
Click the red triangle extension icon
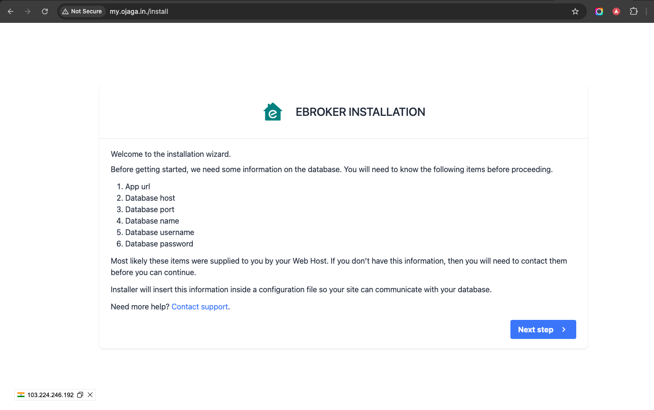coord(616,11)
